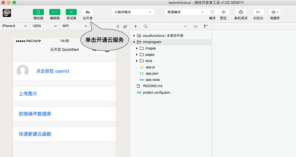This screenshot has height=157, width=296.
Task: Collapse the miniprogram folder
Action: 134,42
